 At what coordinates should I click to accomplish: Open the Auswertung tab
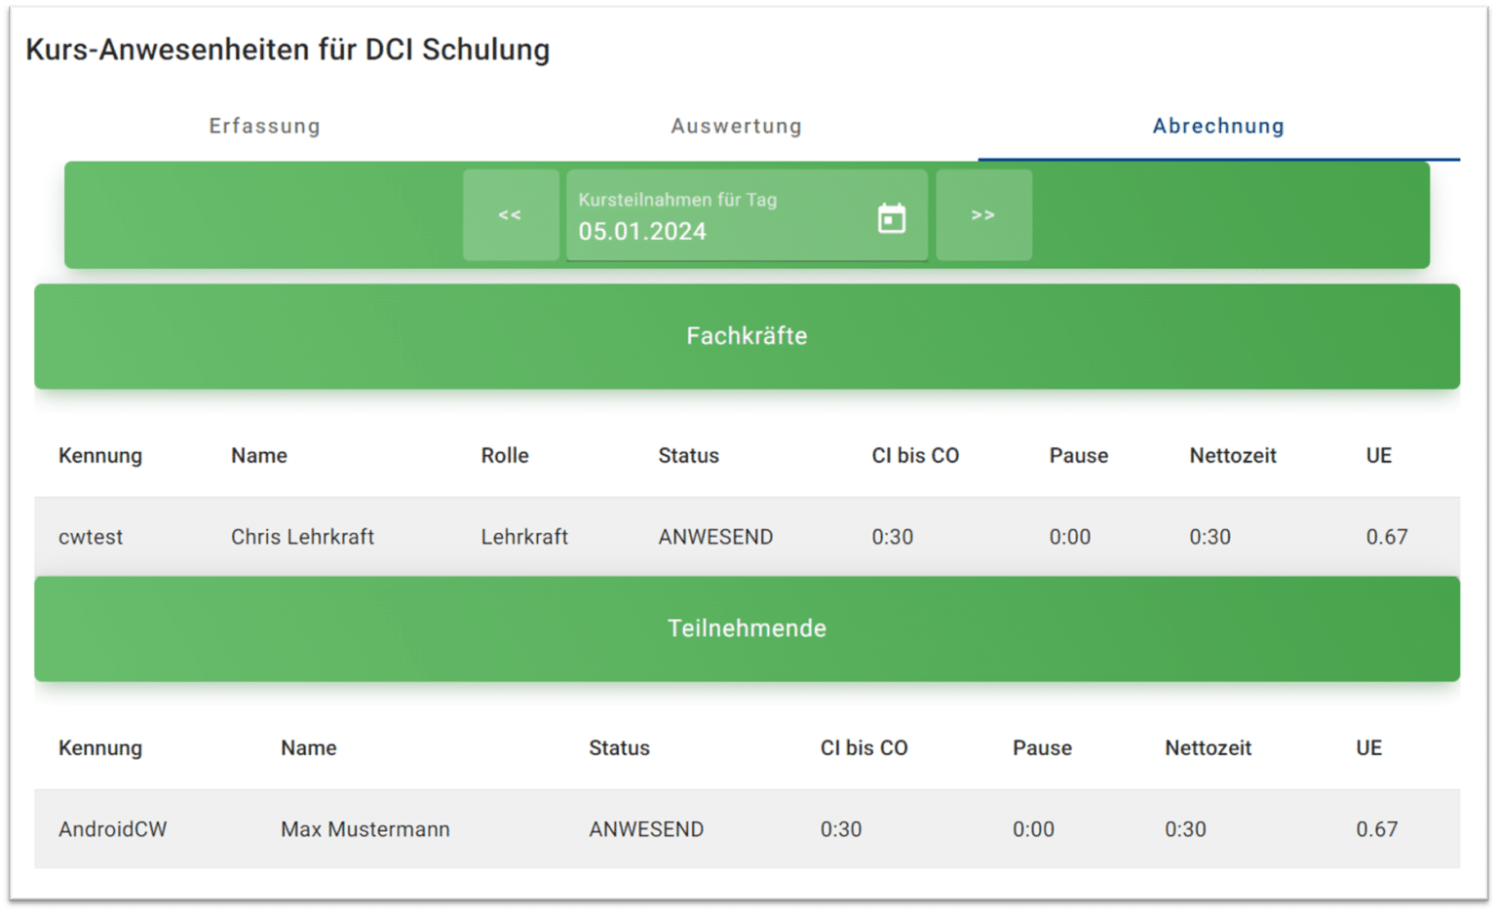(736, 126)
